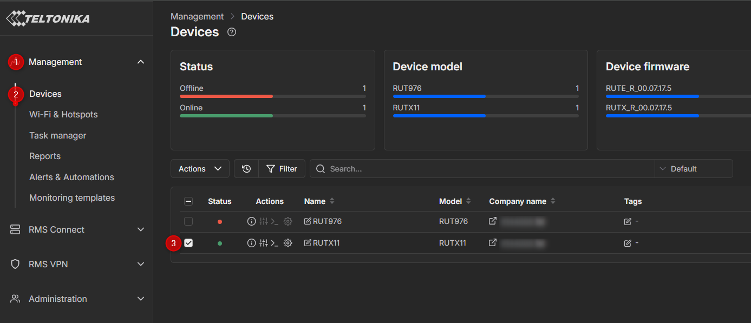Uncheck the RUTX11 row checkbox
The width and height of the screenshot is (751, 323).
point(188,243)
